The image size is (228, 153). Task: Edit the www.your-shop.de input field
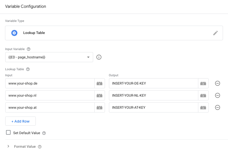[50, 83]
